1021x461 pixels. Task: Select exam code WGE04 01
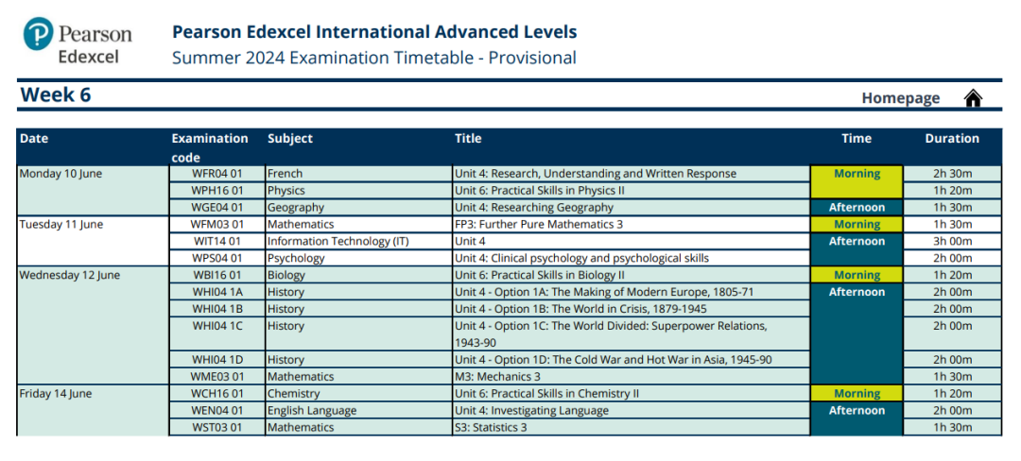pos(216,208)
